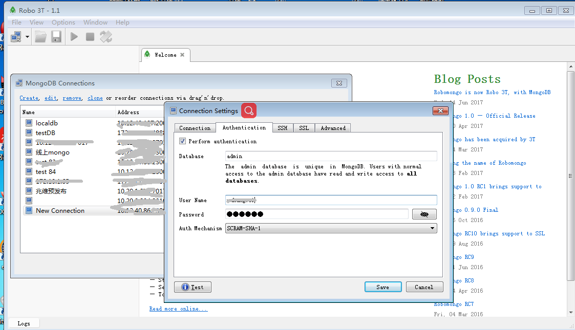Viewport: 575px width, 330px height.
Task: Select the Welcome tab
Action: coord(165,55)
